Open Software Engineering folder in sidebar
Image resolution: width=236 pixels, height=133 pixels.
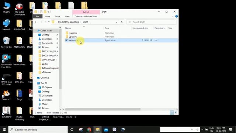click(50, 68)
